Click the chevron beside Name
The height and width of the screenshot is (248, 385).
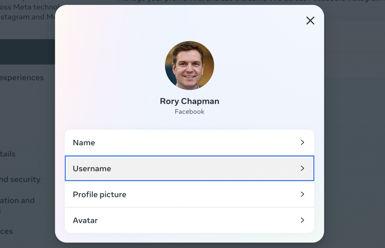[x=303, y=142]
